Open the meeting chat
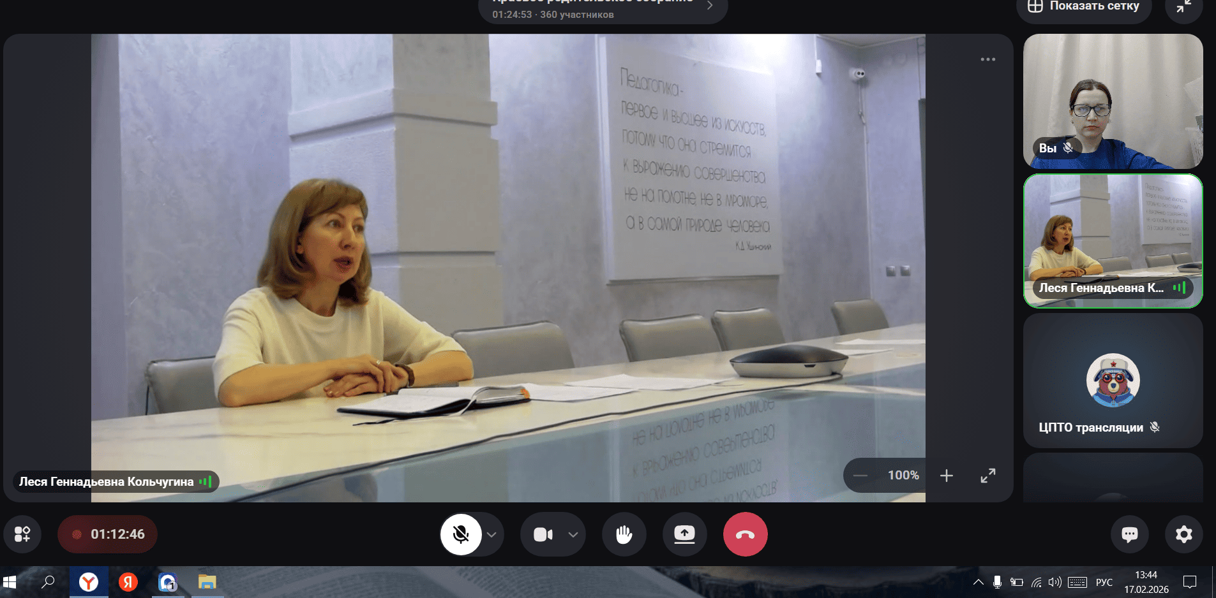1216x598 pixels. pos(1129,534)
